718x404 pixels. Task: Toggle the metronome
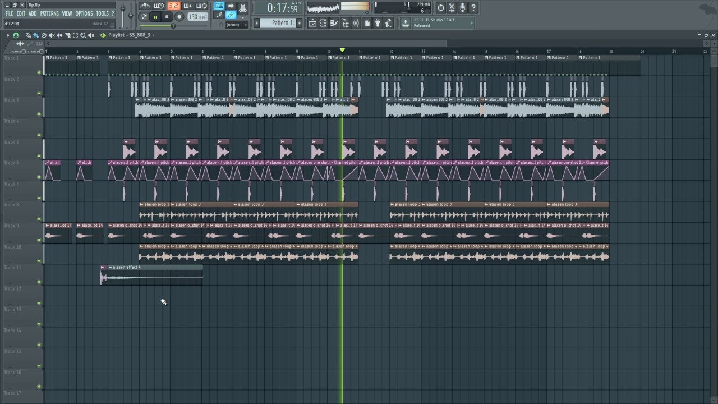pos(145,6)
